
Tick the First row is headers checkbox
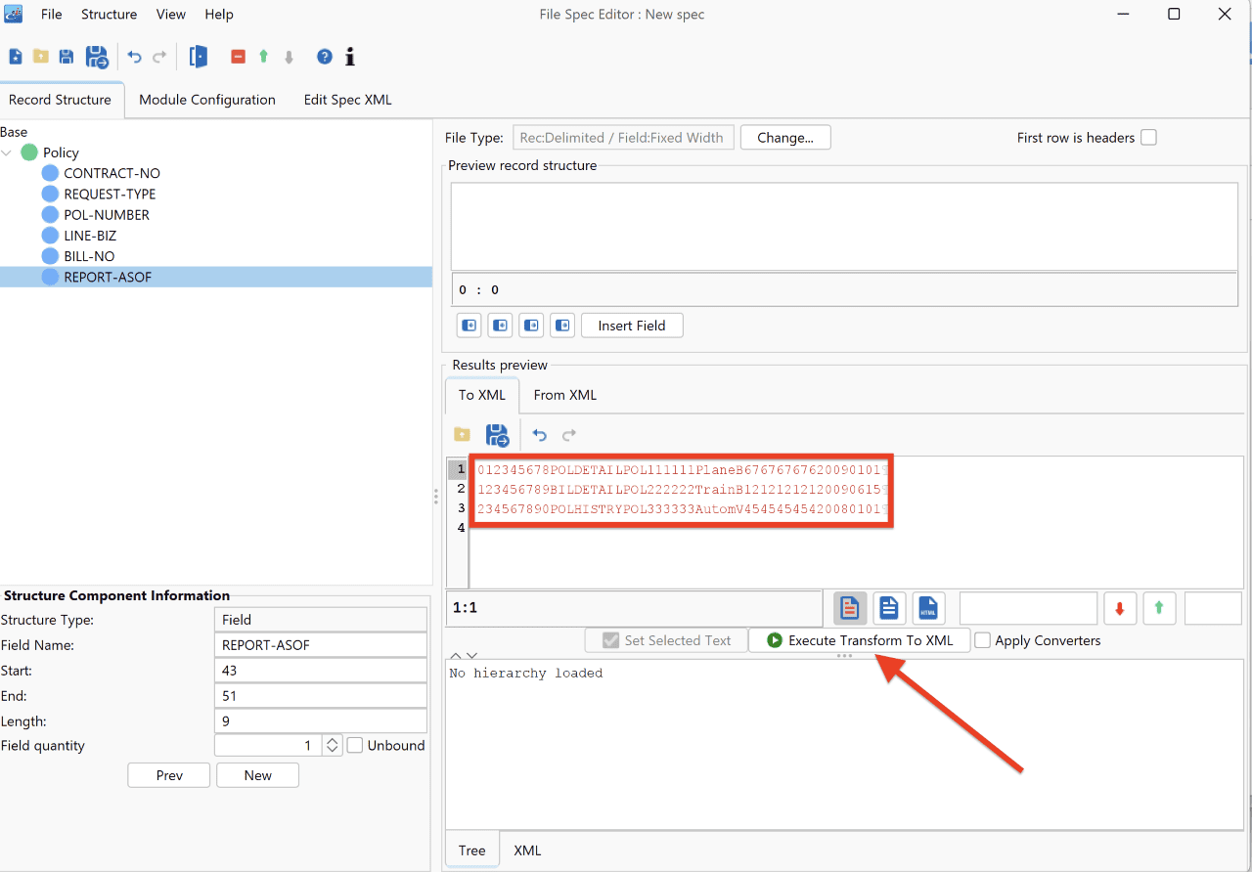1149,138
